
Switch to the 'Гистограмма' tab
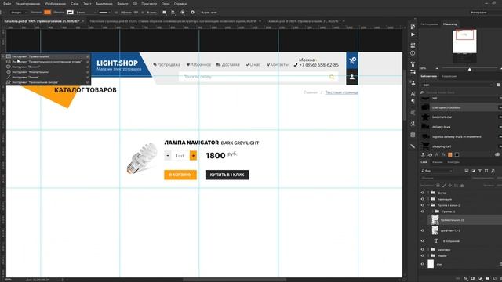(x=429, y=24)
